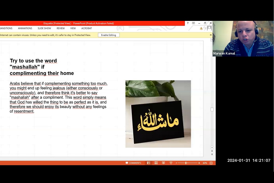This screenshot has height=183, width=274.
Task: Open the Review ribbon tab
Action: coord(61,28)
